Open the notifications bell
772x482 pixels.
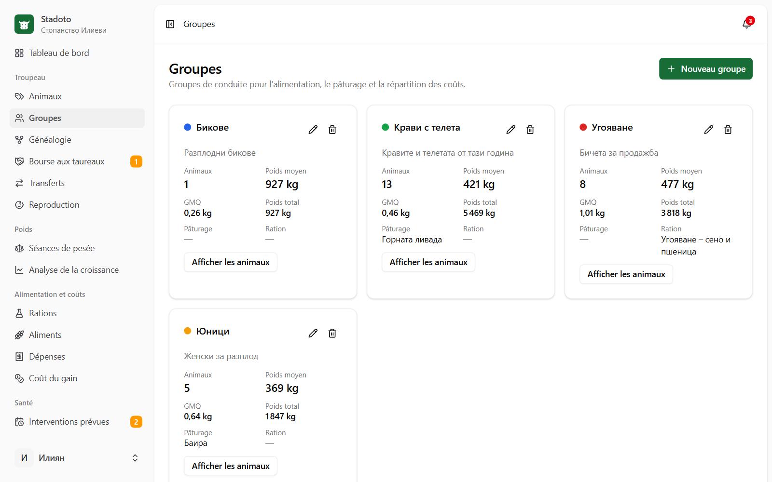click(746, 24)
